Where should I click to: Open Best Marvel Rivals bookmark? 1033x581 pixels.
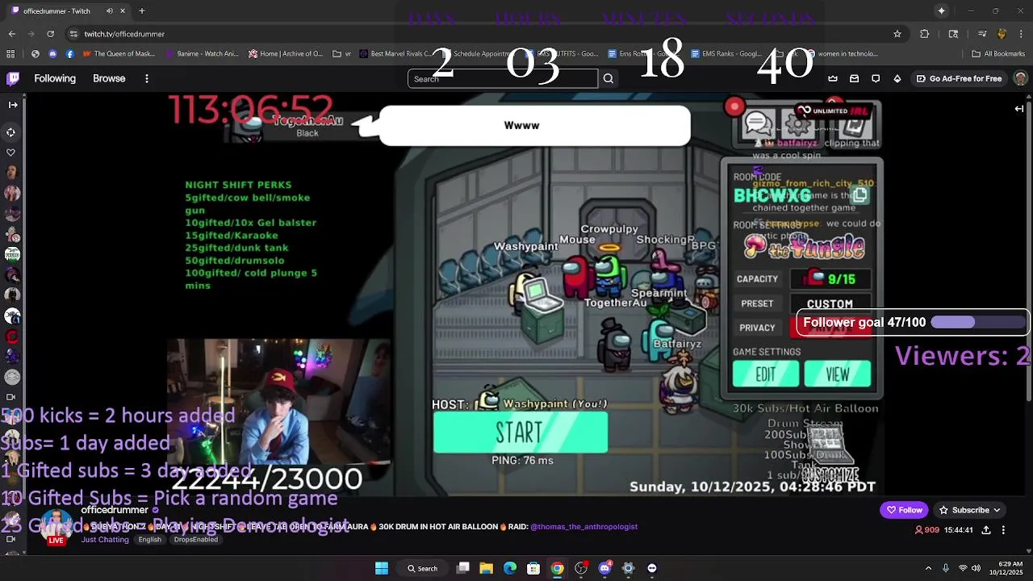click(395, 54)
